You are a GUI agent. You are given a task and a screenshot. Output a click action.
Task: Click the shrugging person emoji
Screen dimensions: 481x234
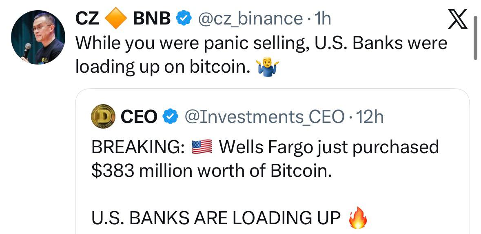point(268,68)
